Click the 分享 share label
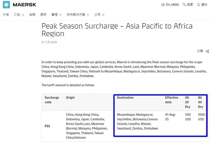 [200, 51]
